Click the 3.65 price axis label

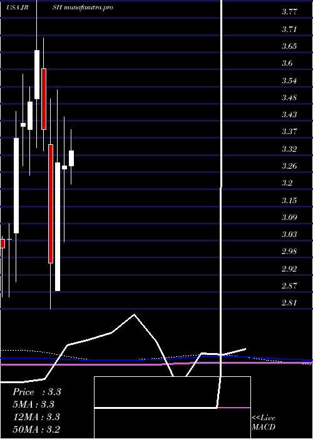pos(289,46)
